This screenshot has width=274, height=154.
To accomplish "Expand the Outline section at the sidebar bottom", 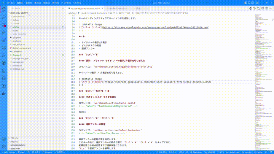I will pyautogui.click(x=37, y=138).
